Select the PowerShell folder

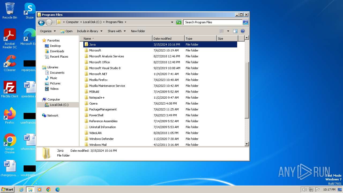(96, 115)
